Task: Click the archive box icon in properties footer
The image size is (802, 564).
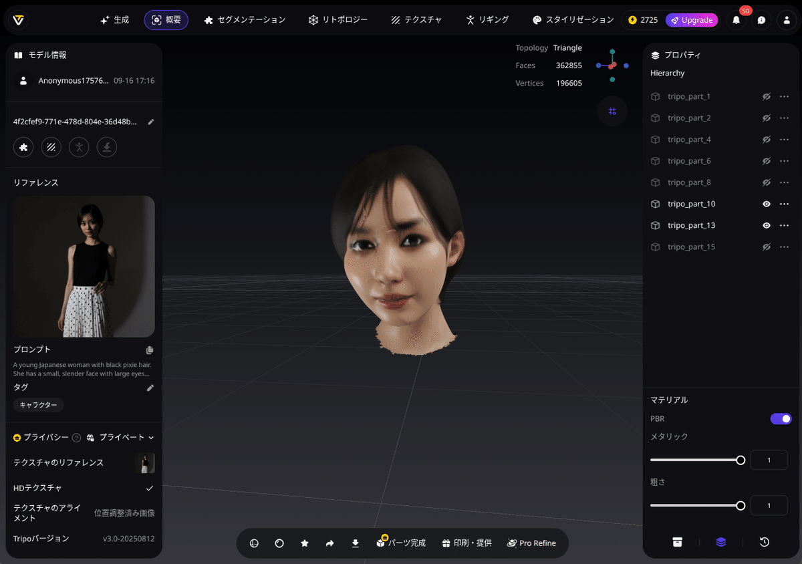Action: (x=678, y=542)
